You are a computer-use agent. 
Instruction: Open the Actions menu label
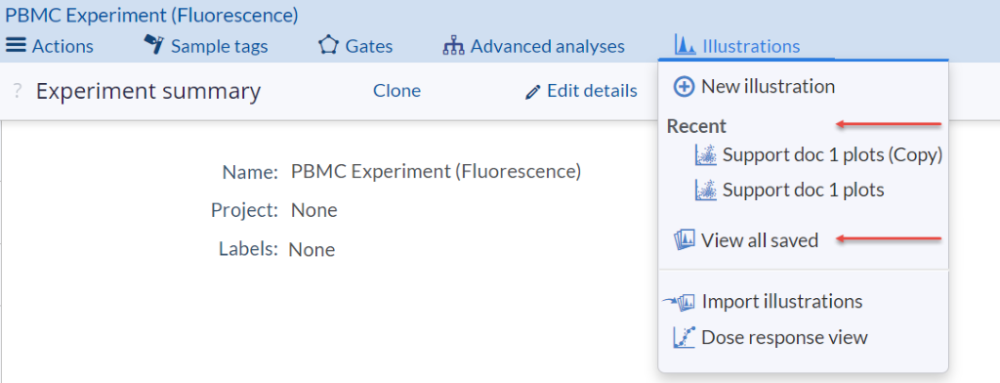[x=62, y=47]
